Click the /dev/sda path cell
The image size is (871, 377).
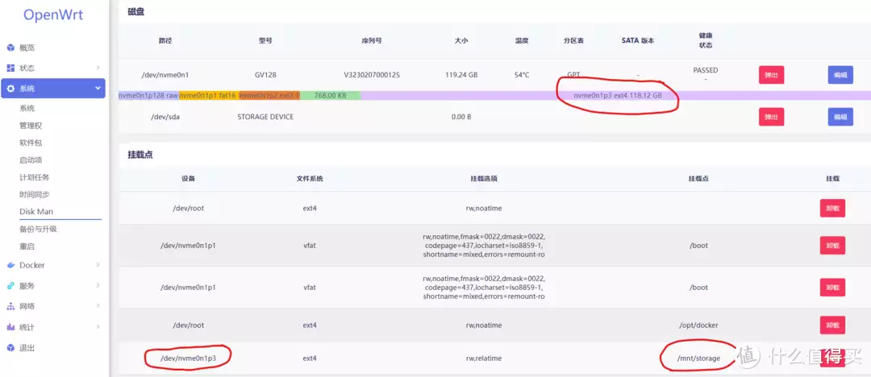[x=167, y=117]
